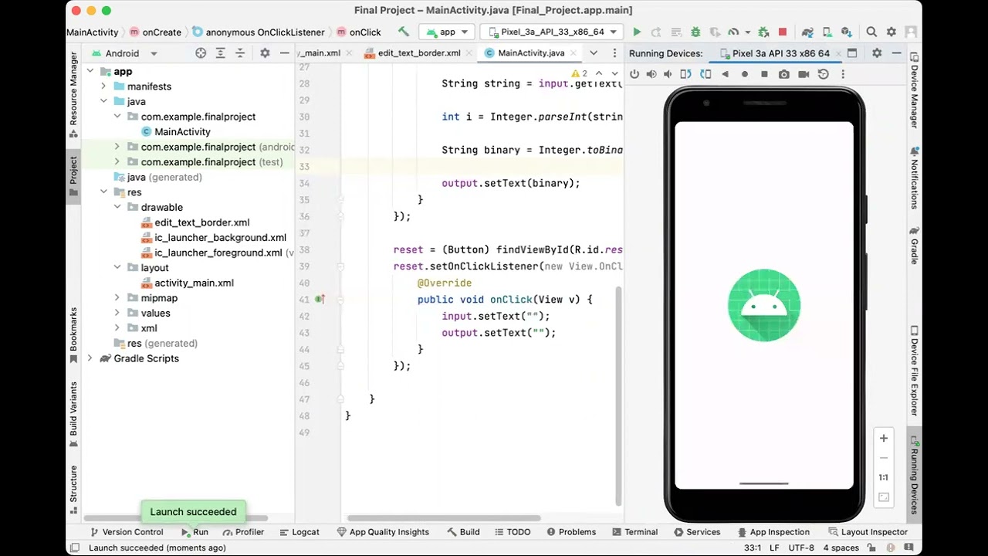
Task: Click the editor vertical scrollbar
Action: [x=617, y=395]
